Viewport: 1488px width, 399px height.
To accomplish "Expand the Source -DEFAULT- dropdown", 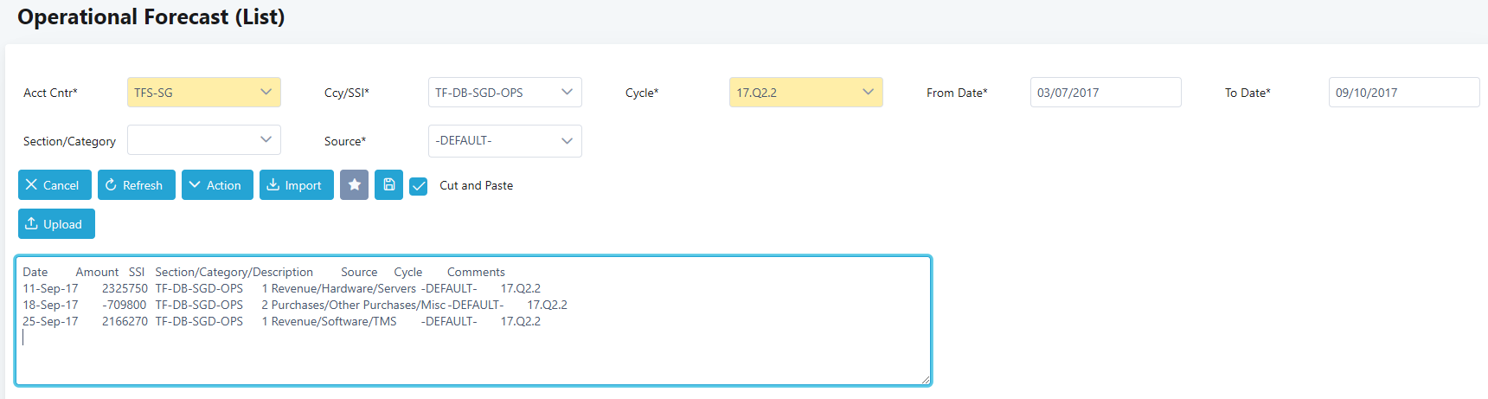I will tap(505, 140).
